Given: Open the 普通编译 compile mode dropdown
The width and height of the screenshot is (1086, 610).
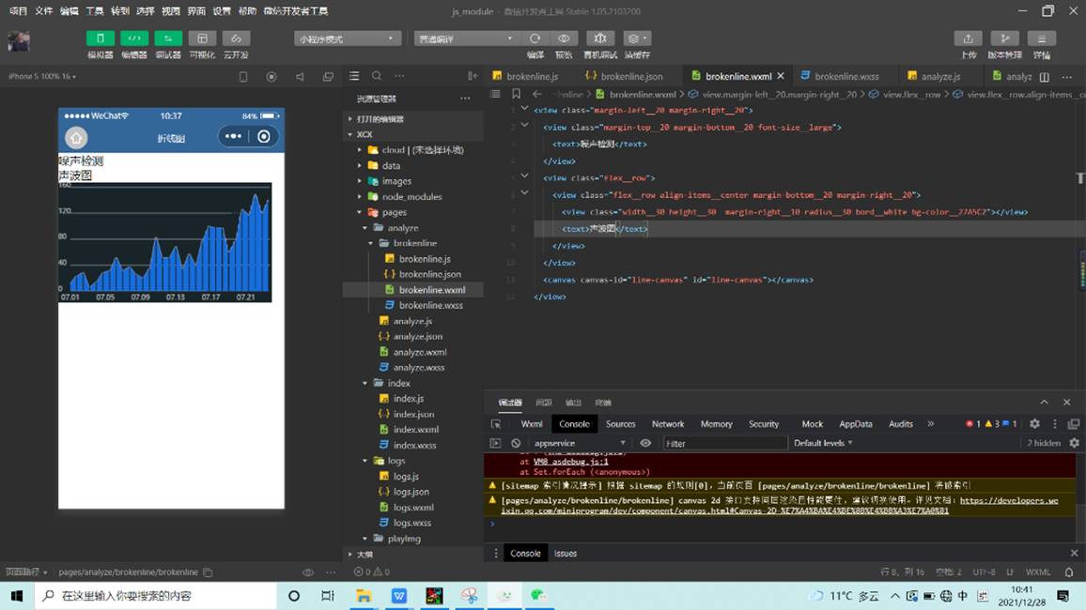Looking at the screenshot, I should tap(467, 38).
